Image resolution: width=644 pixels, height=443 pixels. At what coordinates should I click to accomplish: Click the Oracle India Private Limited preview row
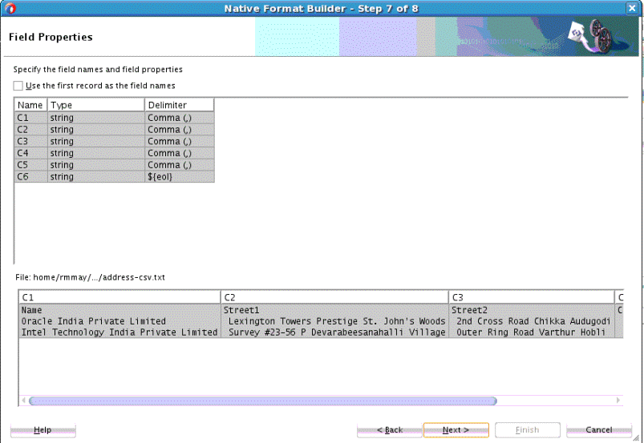click(x=320, y=321)
